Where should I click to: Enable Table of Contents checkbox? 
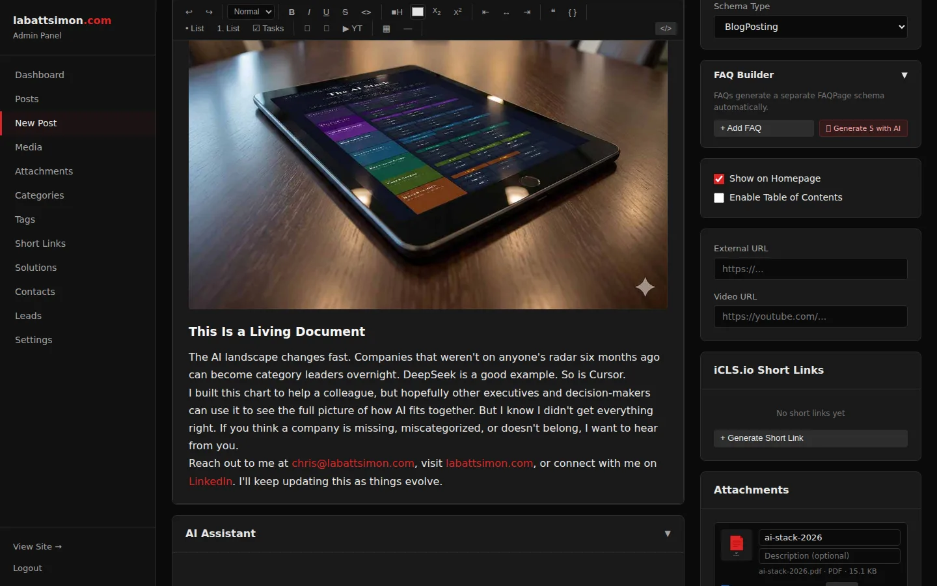[719, 198]
